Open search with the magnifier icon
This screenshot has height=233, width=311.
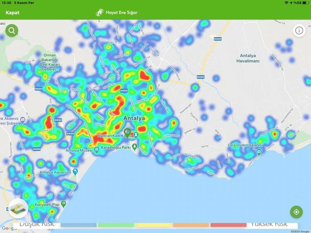[12, 30]
